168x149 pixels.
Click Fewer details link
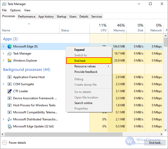tap(17, 143)
